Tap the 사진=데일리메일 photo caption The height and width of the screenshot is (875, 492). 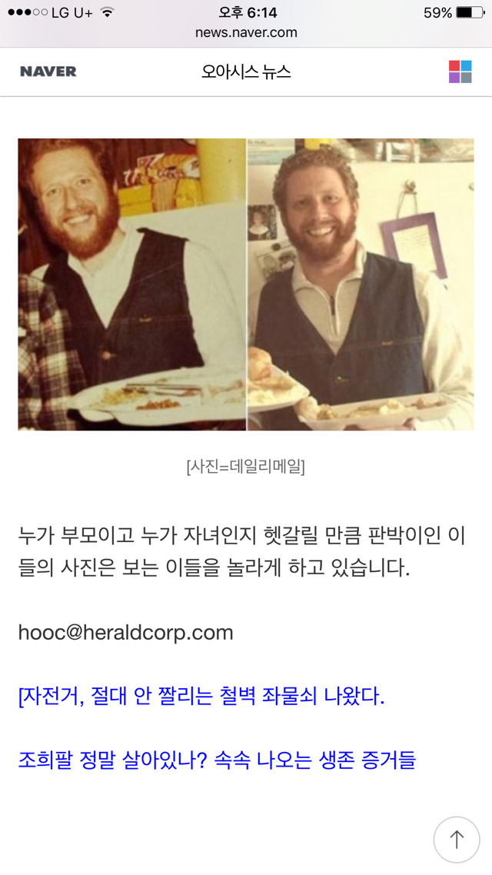[x=245, y=467]
